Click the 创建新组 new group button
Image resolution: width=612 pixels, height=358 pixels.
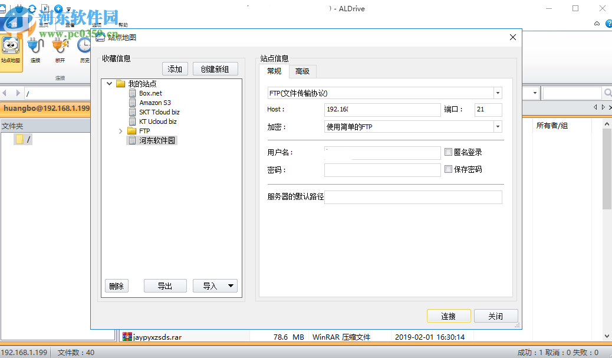click(215, 68)
